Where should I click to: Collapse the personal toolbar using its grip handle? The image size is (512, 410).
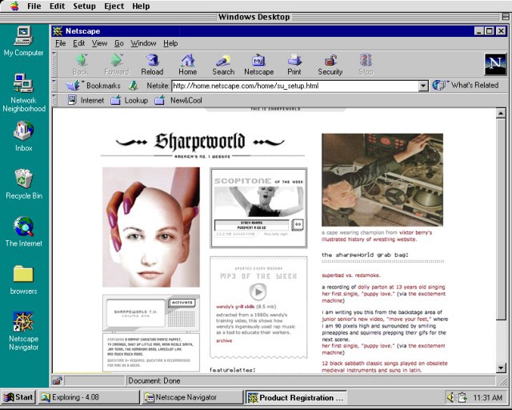(x=54, y=100)
